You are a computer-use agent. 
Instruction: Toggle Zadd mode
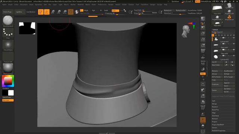(x=106, y=10)
